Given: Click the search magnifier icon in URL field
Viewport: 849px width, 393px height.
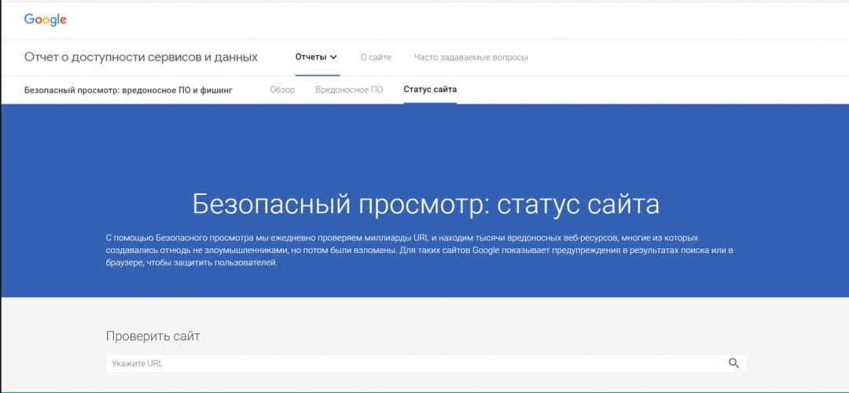Looking at the screenshot, I should pos(733,363).
